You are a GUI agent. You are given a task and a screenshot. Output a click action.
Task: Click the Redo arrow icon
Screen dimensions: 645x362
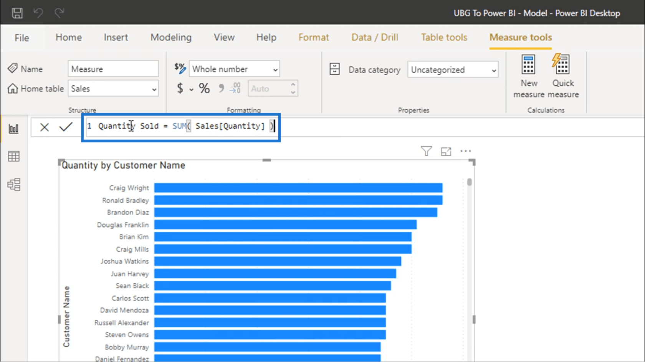59,13
